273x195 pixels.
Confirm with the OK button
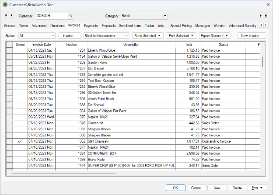pos(175,188)
